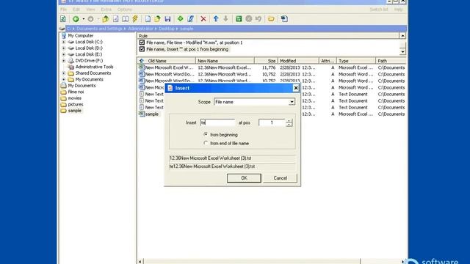Toggle the Insert at pos 1 rule checkbox
The image size is (470, 264).
coord(142,49)
